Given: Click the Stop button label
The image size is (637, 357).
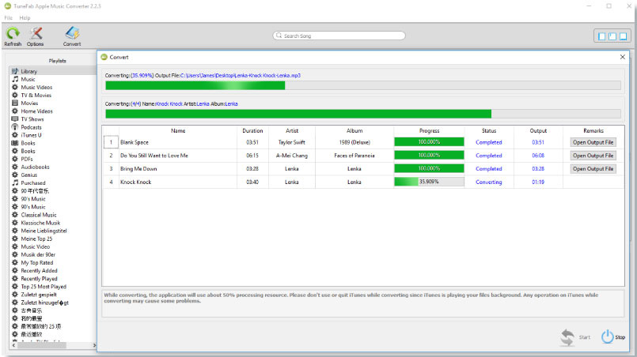Looking at the screenshot, I should [x=620, y=337].
